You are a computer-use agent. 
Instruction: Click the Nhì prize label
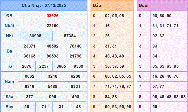tap(9, 36)
